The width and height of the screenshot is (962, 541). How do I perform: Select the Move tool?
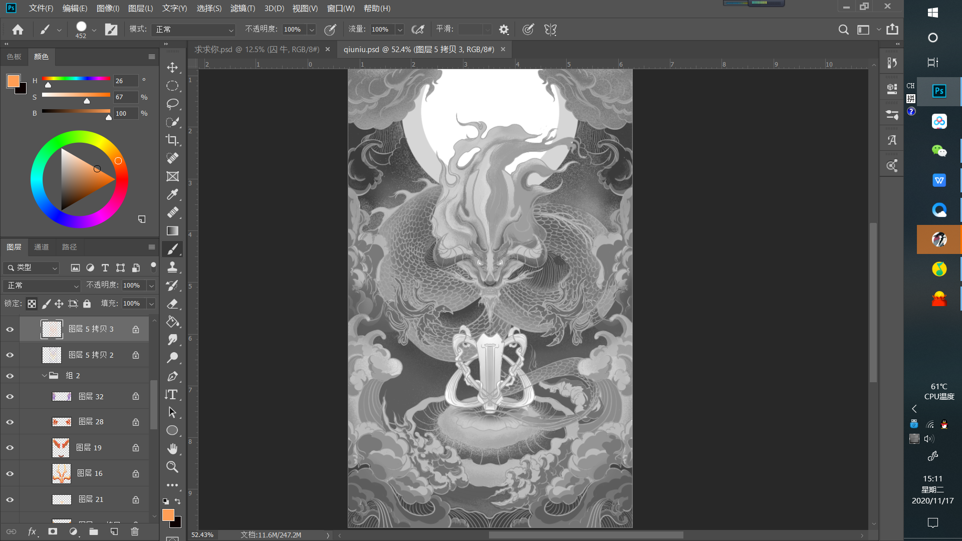coord(172,68)
